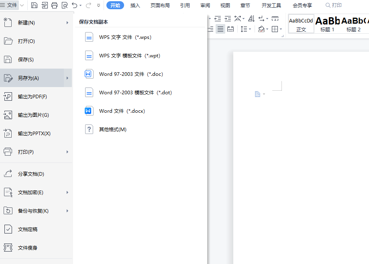Choose 输出为图片(G)
369x264 pixels.
tap(36, 115)
